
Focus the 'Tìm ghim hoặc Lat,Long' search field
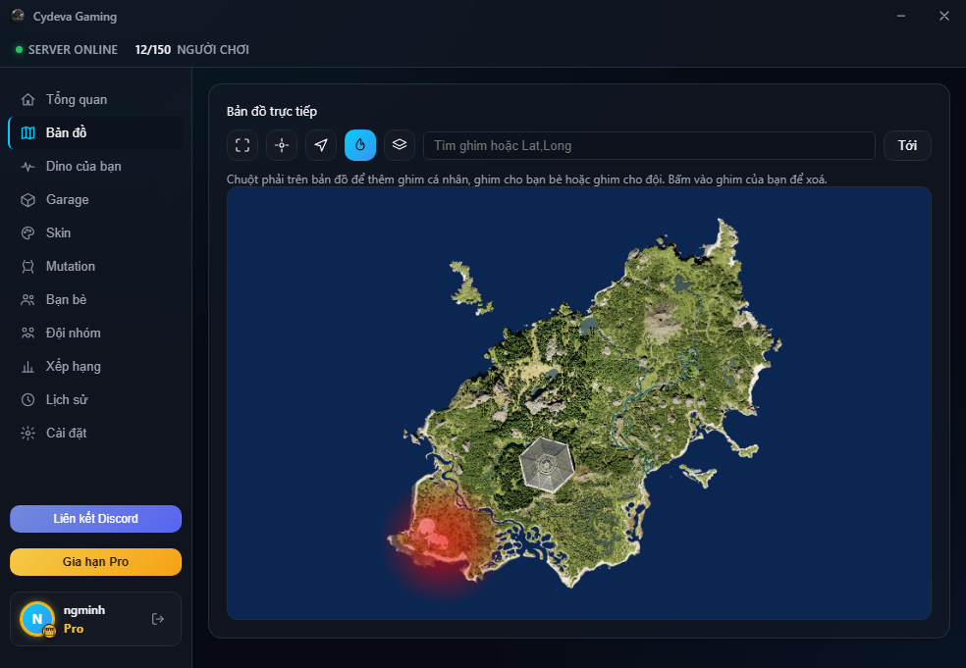[649, 146]
